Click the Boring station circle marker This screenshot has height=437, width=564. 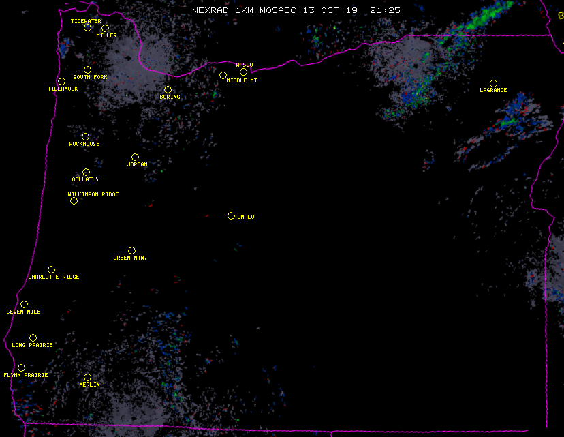click(168, 89)
